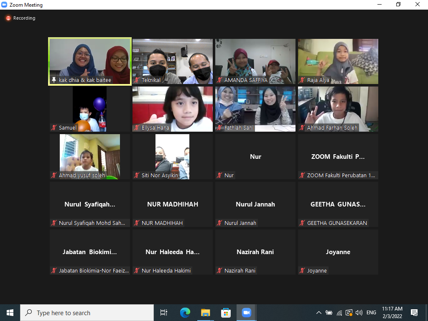Click the volume speaker icon in system tray
Viewport: 428px width, 321px height.
(x=359, y=313)
